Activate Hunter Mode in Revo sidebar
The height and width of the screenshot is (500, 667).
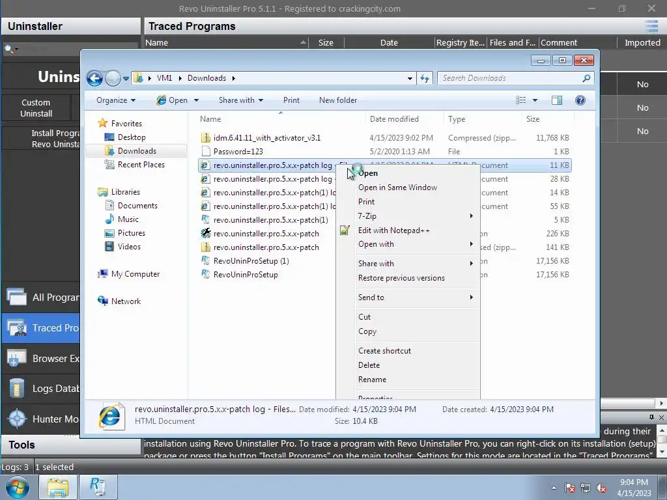tap(41, 419)
